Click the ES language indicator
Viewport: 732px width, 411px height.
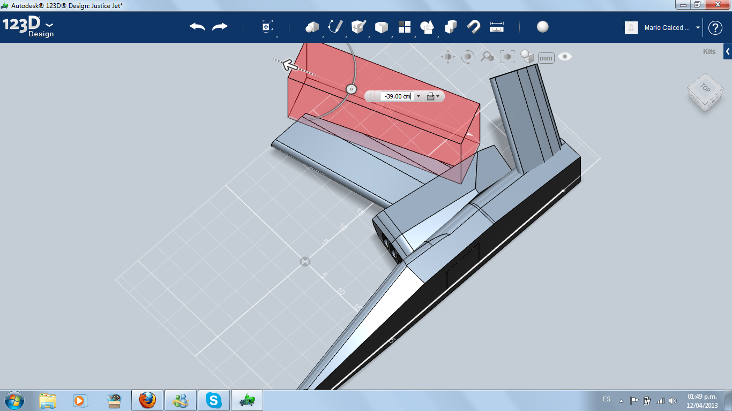[x=607, y=399]
